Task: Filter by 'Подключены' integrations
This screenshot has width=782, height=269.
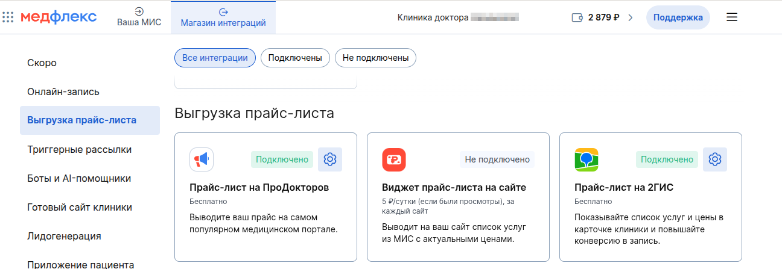Action: 295,58
